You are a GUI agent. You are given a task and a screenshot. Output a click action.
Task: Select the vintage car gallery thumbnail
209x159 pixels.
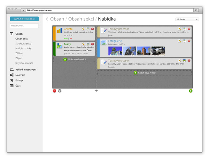click(158, 51)
